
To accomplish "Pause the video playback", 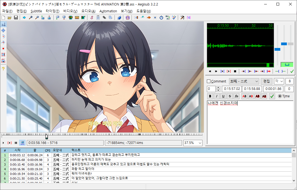I will (16, 143).
